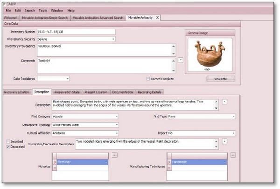The height and width of the screenshot is (189, 280).
Task: Open the Tools menu
Action: (x=43, y=11)
